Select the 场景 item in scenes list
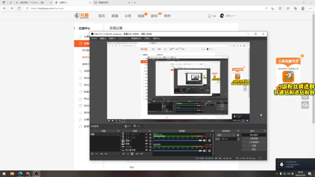Screen dimensions: 315x177 [105, 134]
